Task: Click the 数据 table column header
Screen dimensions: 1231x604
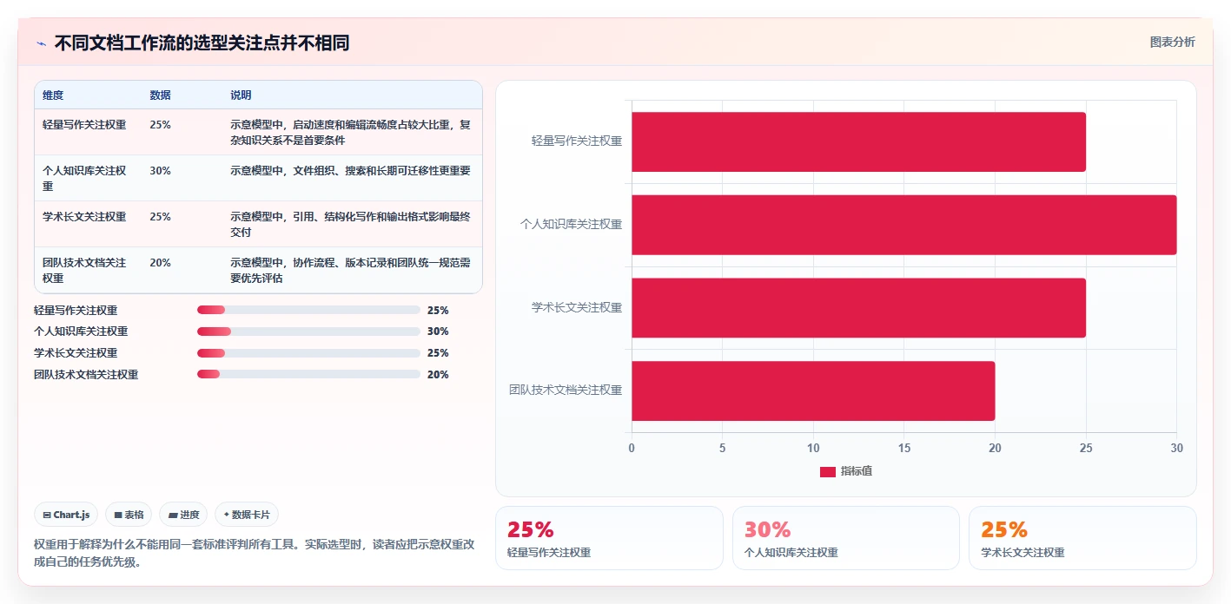Action: (160, 95)
